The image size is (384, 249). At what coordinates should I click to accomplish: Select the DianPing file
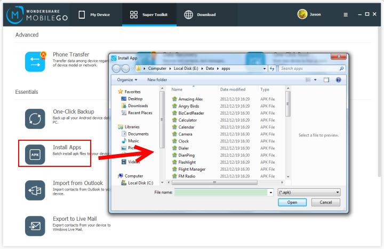pos(186,155)
